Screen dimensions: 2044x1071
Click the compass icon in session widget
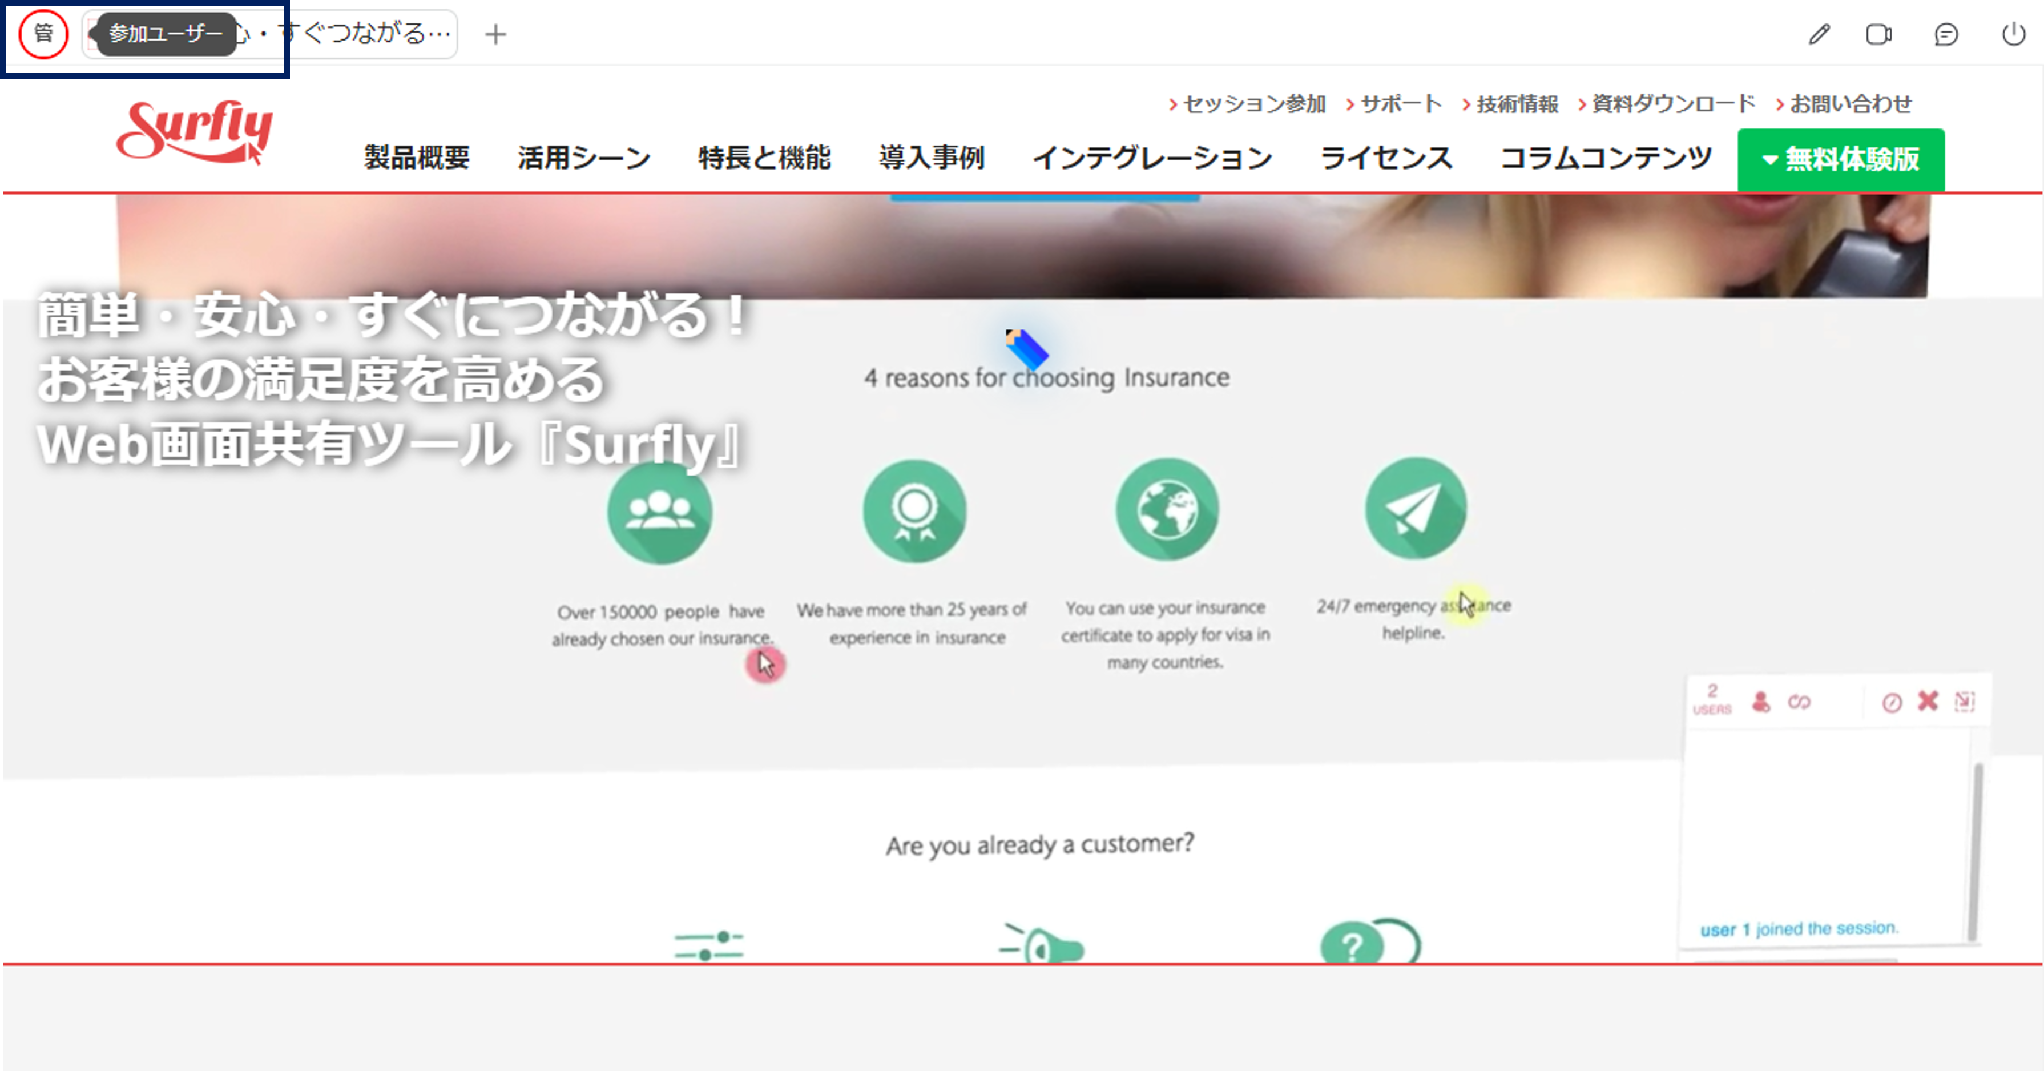[1892, 703]
